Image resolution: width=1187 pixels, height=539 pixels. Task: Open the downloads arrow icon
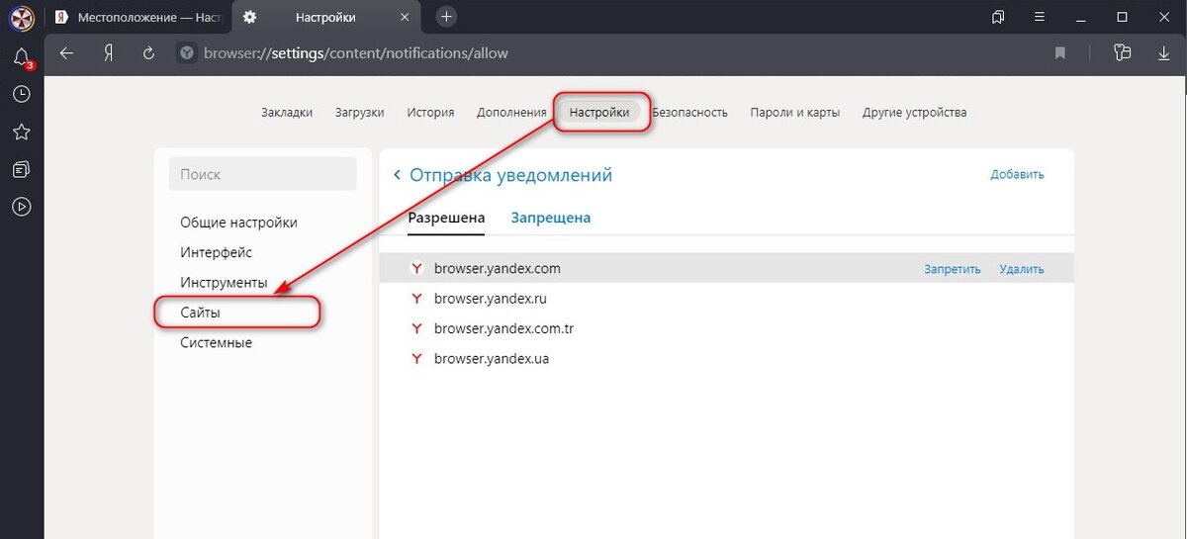pyautogui.click(x=1164, y=53)
